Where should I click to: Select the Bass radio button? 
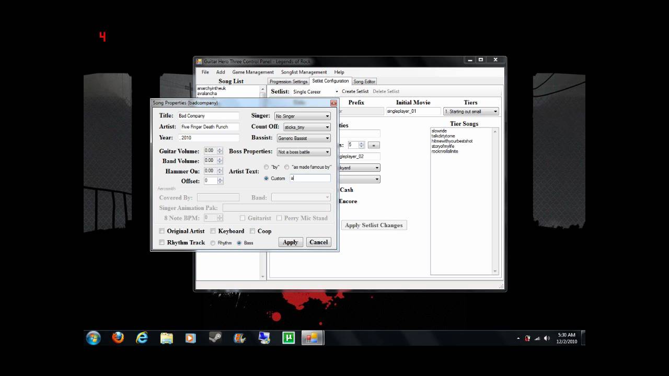pyautogui.click(x=239, y=243)
